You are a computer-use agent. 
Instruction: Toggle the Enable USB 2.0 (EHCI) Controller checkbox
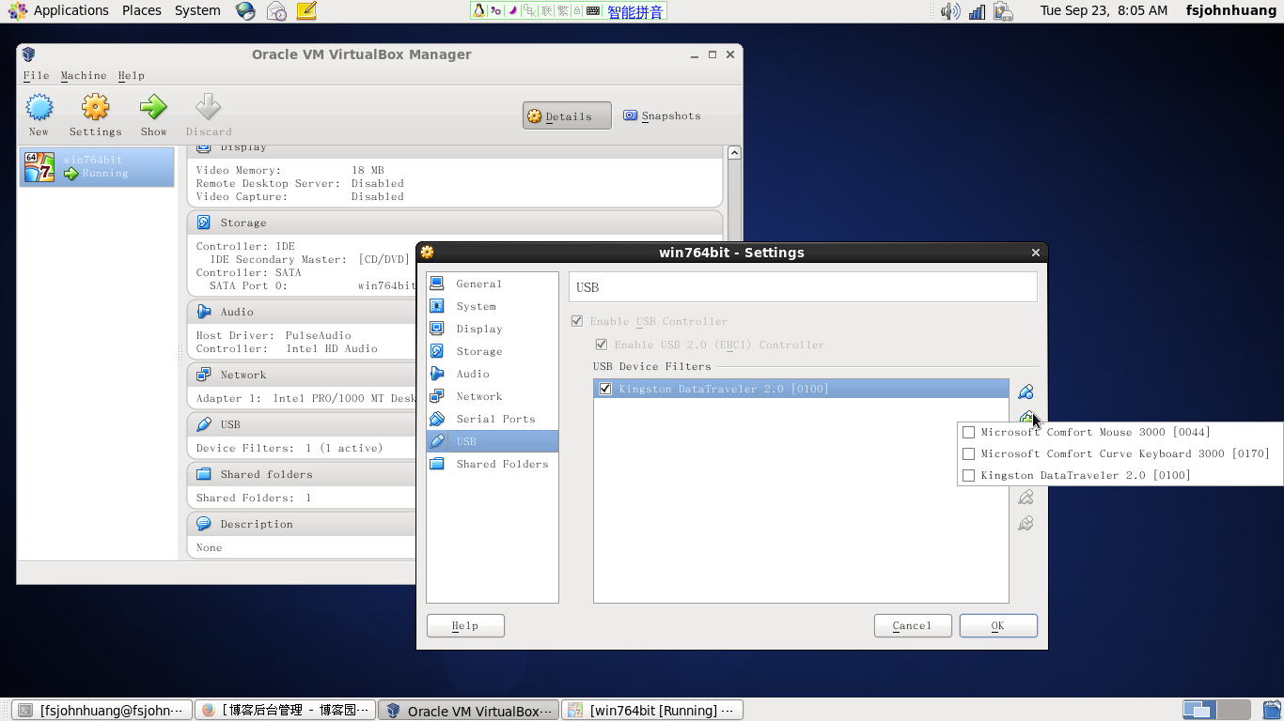pos(602,345)
